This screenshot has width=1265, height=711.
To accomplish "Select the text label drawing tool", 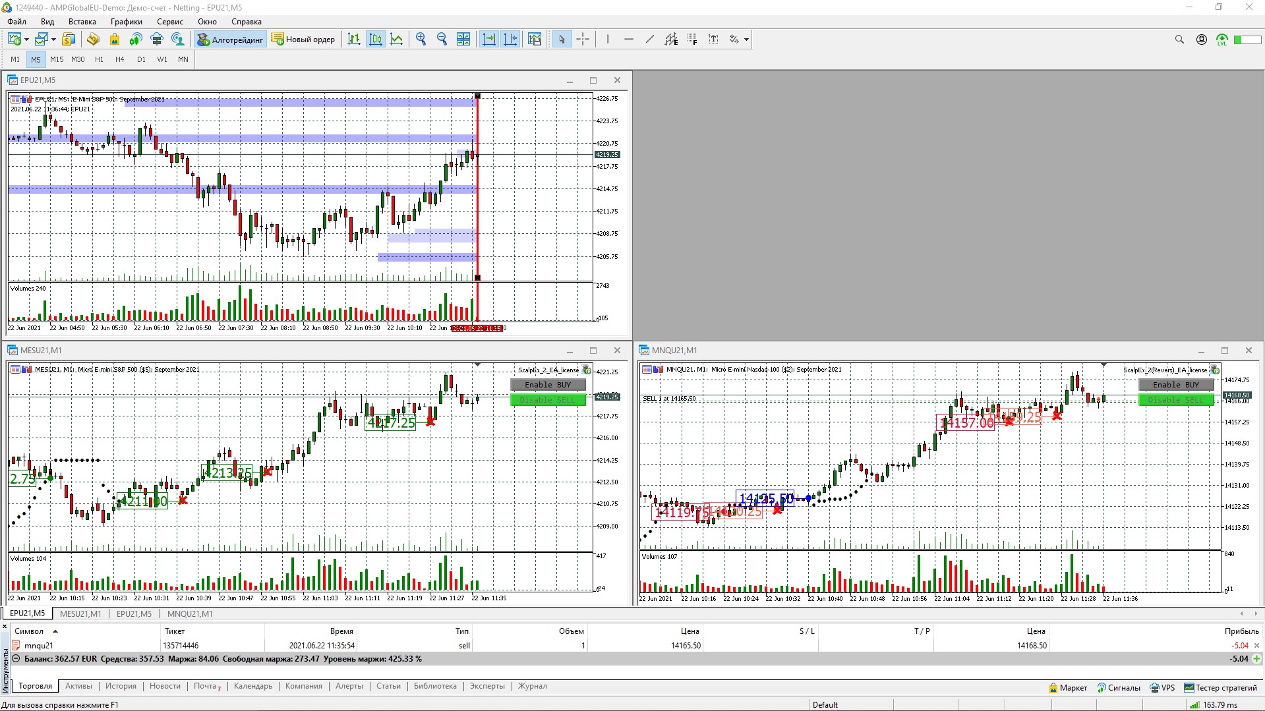I will (x=713, y=40).
